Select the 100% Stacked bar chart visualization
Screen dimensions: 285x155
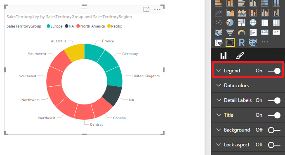[265, 3]
